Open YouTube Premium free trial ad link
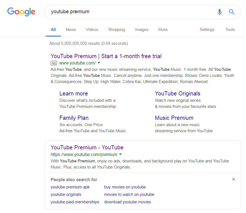Image resolution: width=246 pixels, height=213 pixels. point(106,56)
